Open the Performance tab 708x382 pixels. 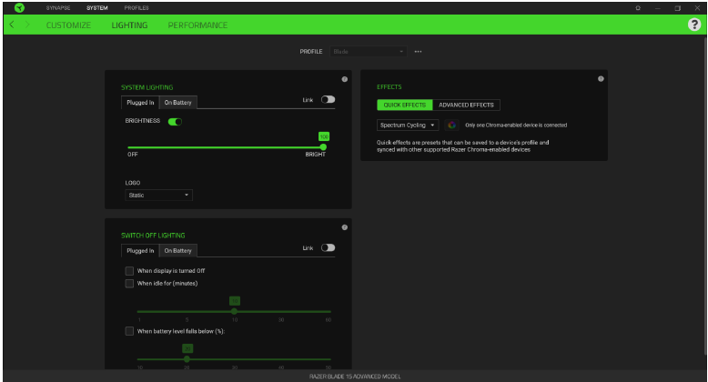coord(197,25)
